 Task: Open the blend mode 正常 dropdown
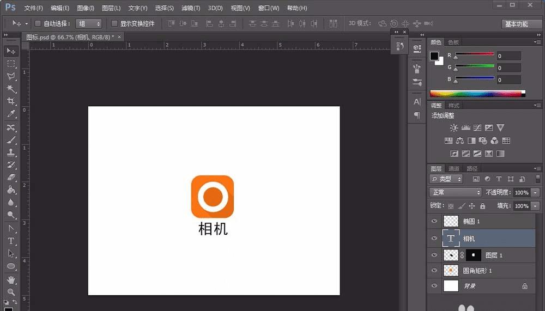click(456, 192)
